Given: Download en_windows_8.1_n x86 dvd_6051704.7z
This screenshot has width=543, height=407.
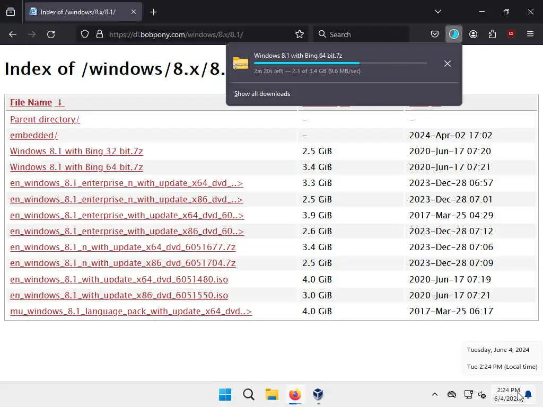Looking at the screenshot, I should point(123,263).
